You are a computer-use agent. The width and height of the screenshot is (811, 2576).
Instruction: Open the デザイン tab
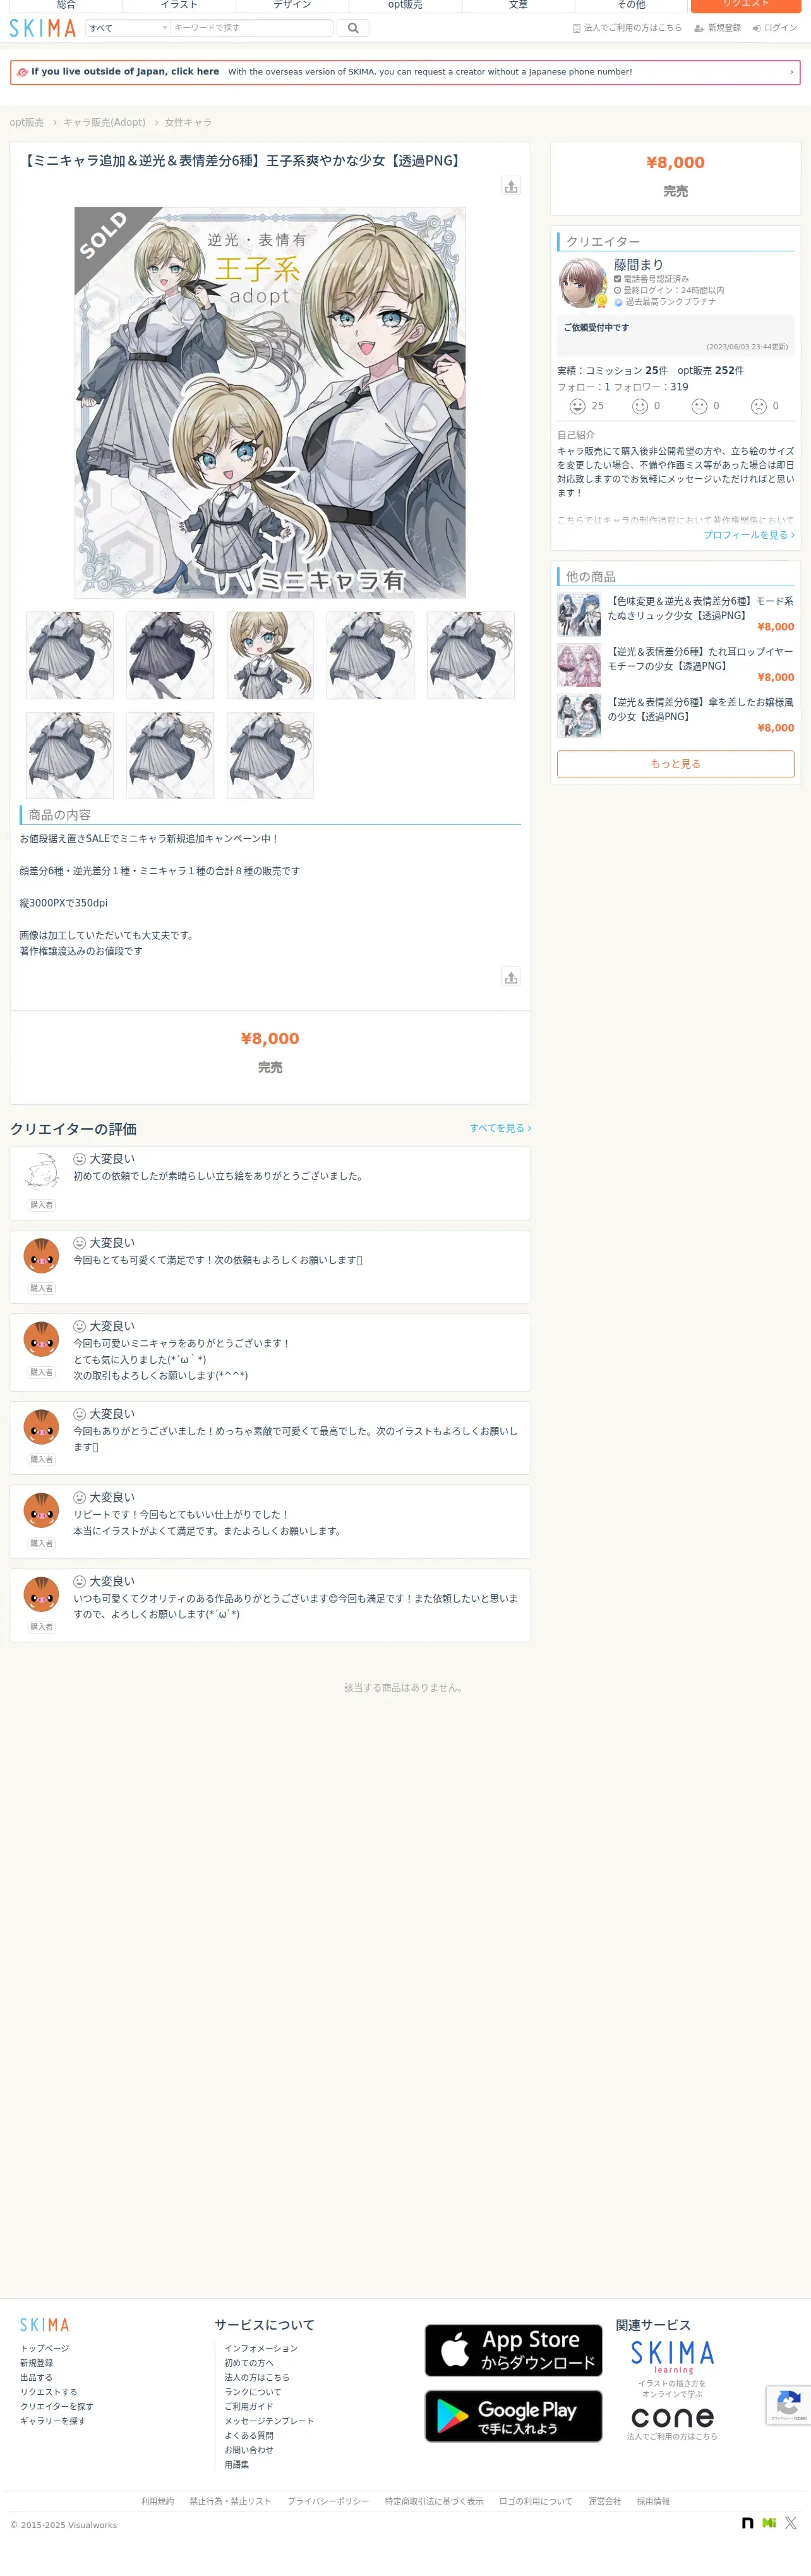[x=292, y=5]
